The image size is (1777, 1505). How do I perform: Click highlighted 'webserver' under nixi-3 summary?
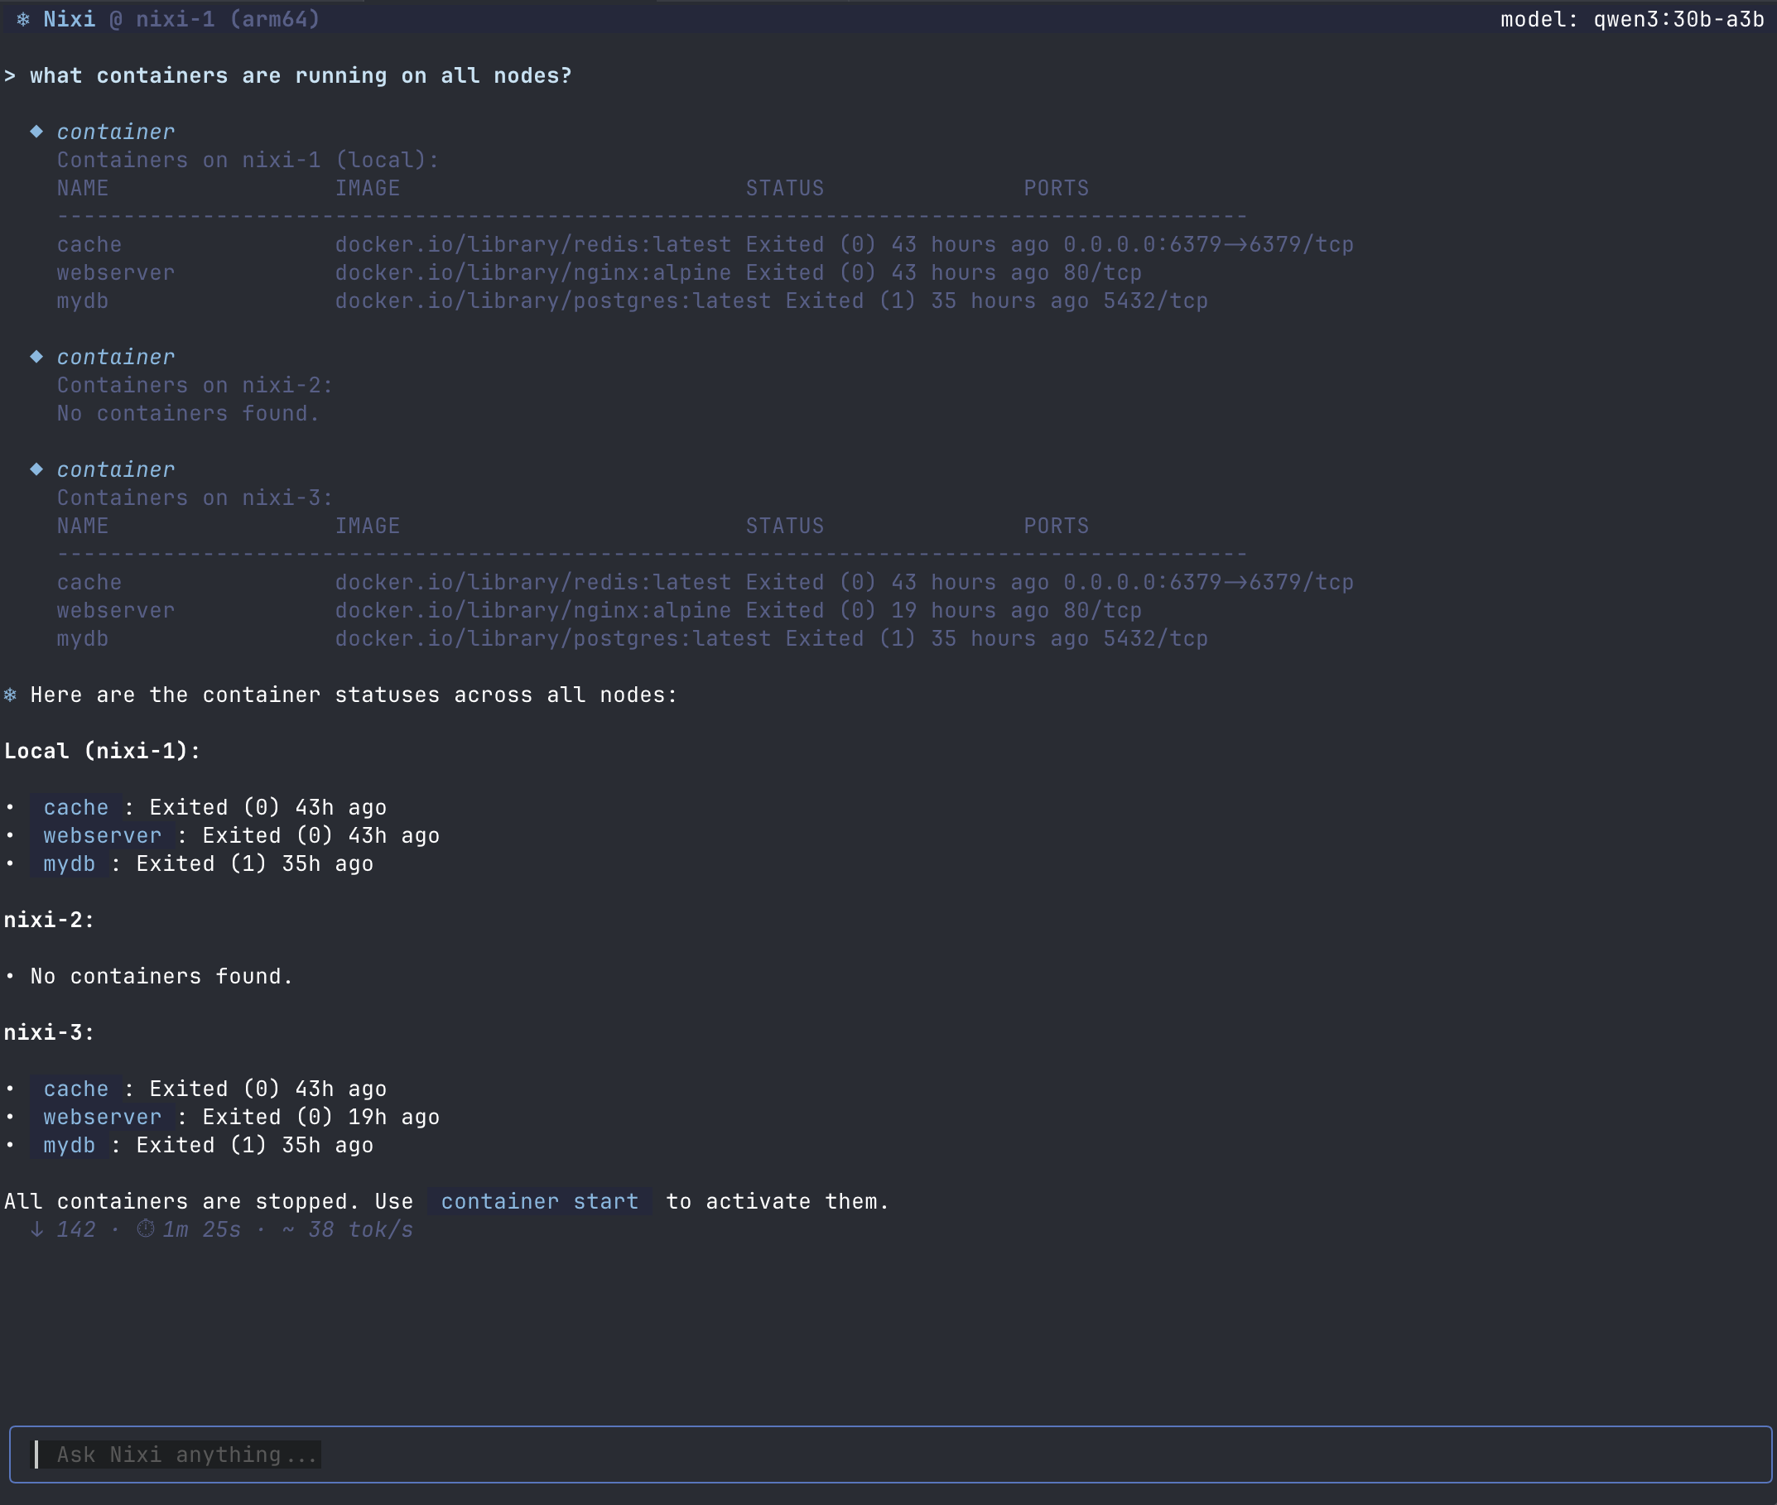[x=103, y=1117]
